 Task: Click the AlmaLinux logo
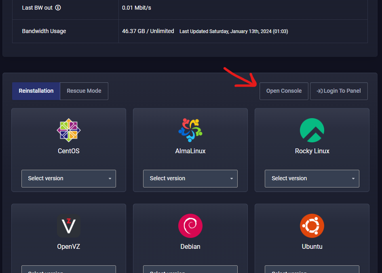point(190,130)
